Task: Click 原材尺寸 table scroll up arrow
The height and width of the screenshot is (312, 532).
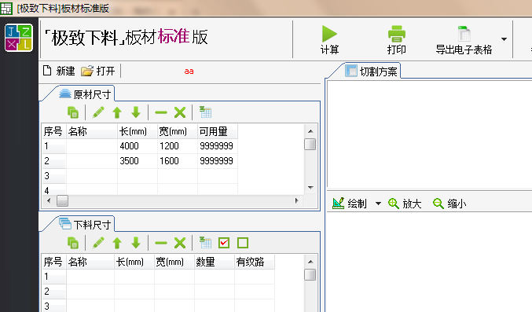Action: (310, 131)
